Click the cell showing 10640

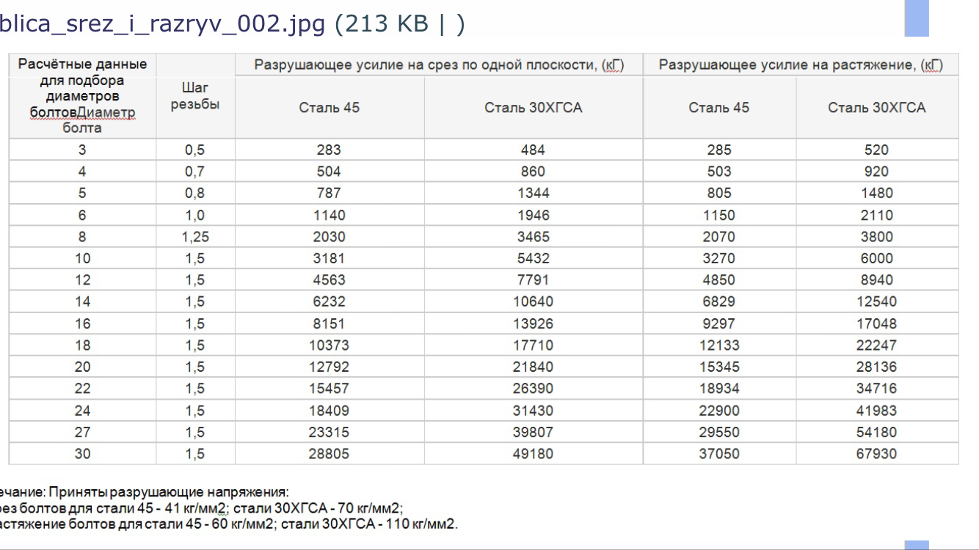[533, 301]
